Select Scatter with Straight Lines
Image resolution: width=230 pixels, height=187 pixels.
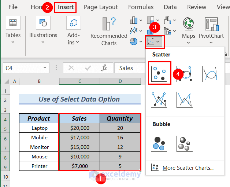185,100
